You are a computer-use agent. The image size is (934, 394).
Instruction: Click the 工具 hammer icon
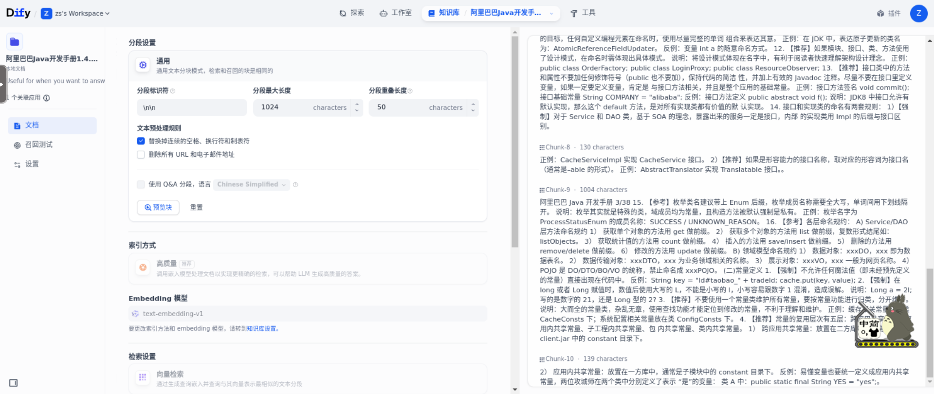574,14
